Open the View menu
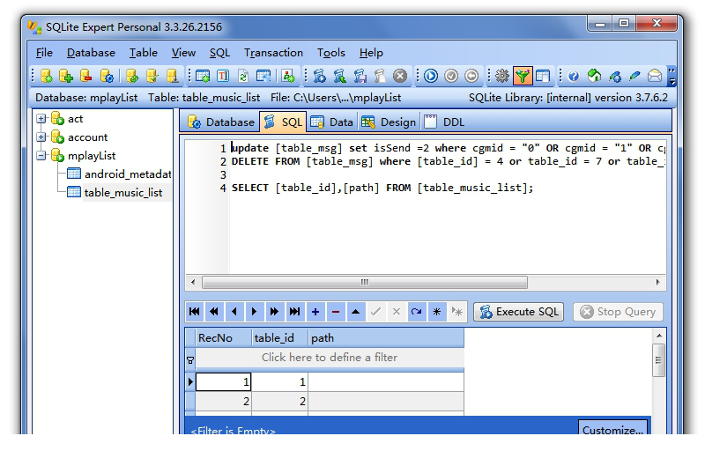The height and width of the screenshot is (451, 705). click(183, 53)
